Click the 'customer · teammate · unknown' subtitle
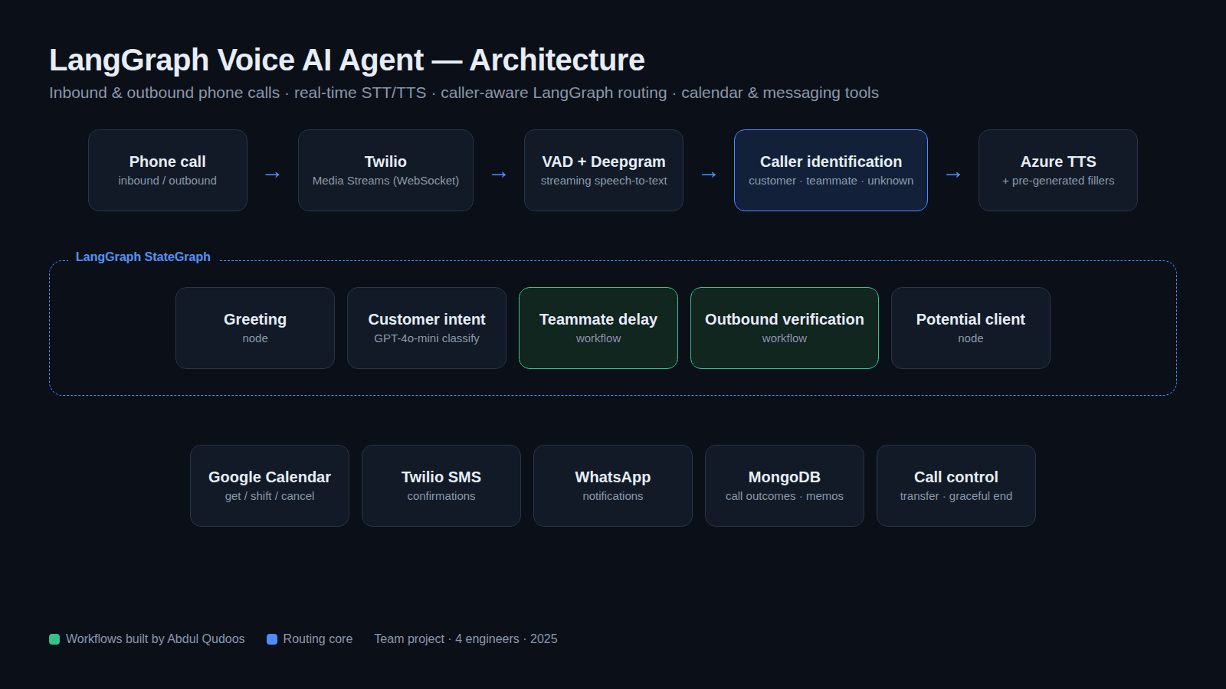Image resolution: width=1226 pixels, height=689 pixels. (x=831, y=181)
